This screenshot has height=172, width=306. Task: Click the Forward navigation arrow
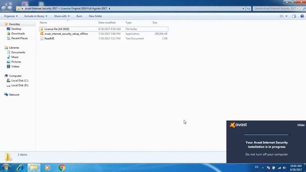pyautogui.click(x=10, y=9)
